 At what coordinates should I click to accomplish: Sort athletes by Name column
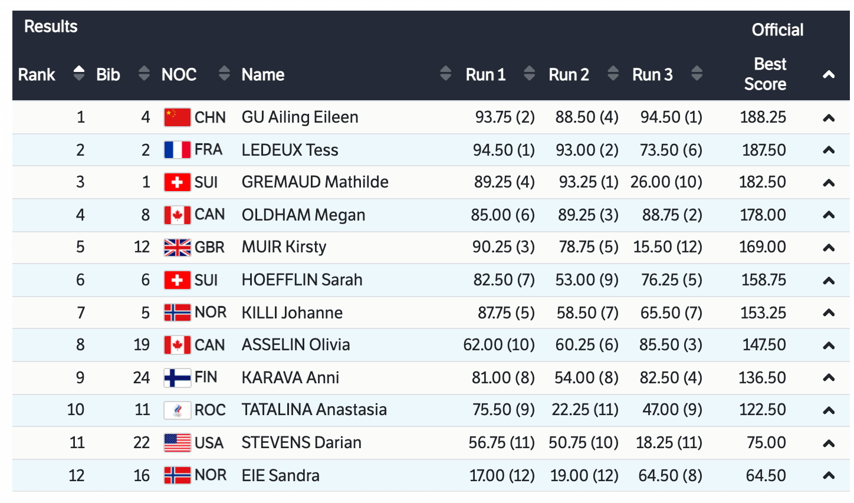445,74
